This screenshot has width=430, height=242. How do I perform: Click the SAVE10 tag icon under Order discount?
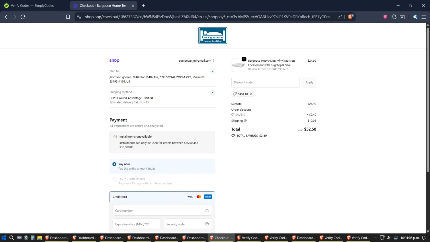tap(233, 114)
